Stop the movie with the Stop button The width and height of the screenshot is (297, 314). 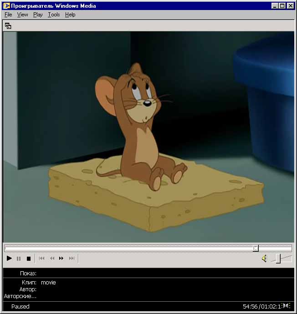coord(29,258)
